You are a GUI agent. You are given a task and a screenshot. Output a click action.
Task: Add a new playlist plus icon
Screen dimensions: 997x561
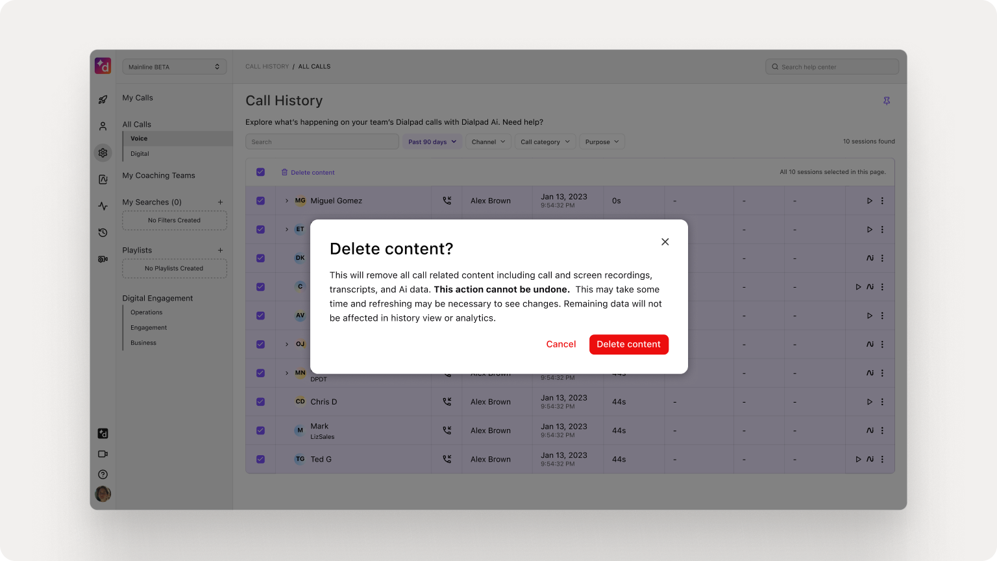click(x=221, y=250)
